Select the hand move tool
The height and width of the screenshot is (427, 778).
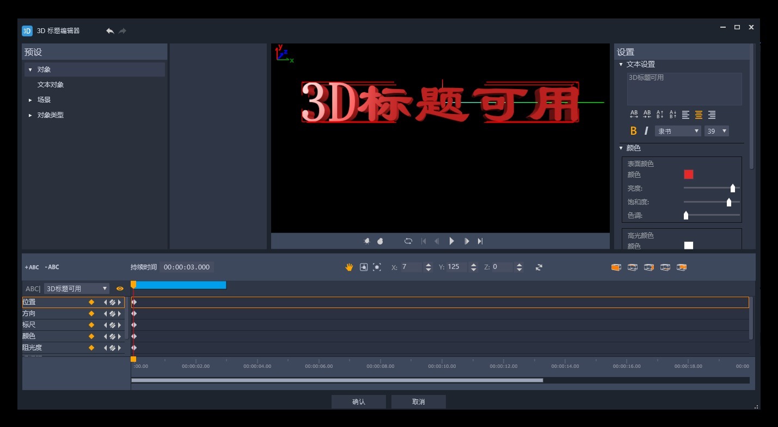(x=350, y=267)
